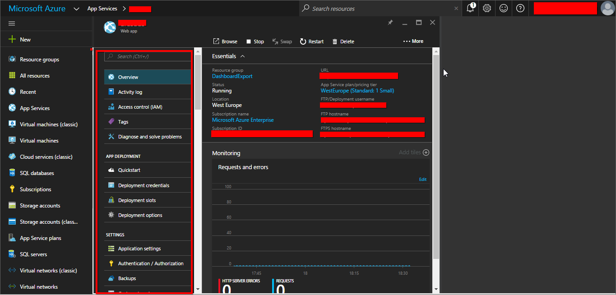Click the Restart web app icon
The width and height of the screenshot is (616, 295).
pos(303,41)
